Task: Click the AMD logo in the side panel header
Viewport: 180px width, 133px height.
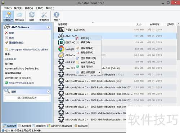Action: click(7, 27)
